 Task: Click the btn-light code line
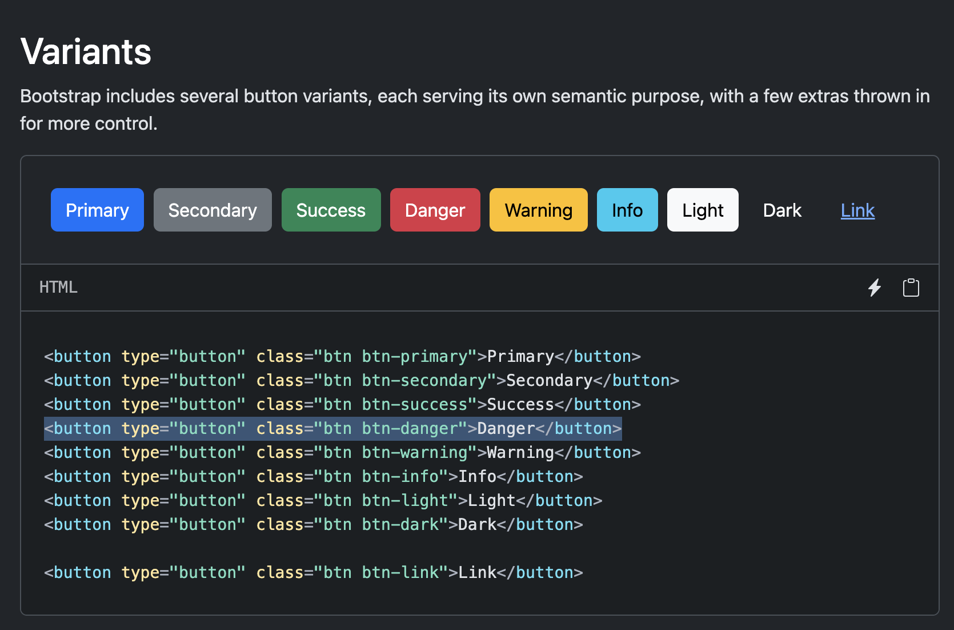323,501
